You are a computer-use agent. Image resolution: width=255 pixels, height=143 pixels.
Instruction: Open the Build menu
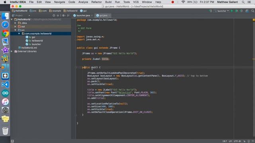tap(108, 2)
